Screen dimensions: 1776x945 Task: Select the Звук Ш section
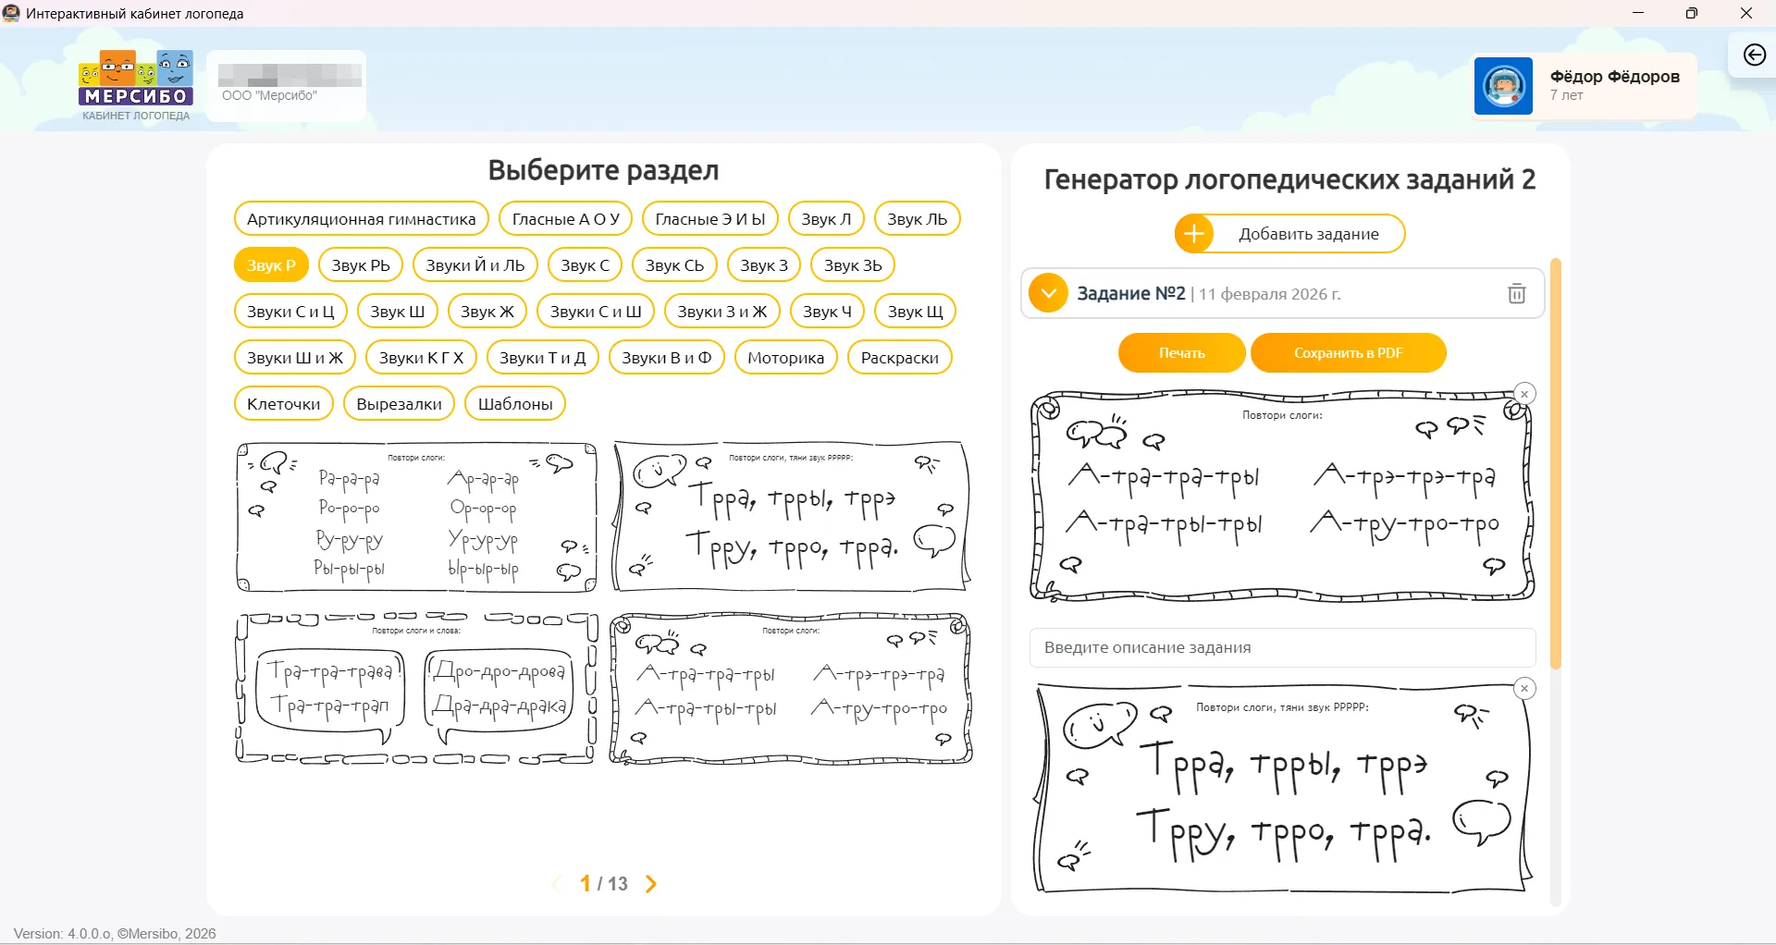click(x=397, y=312)
